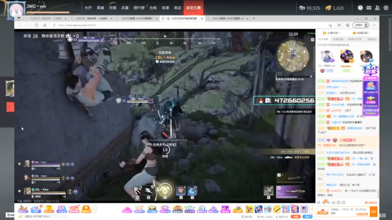Click the blue backpack button at bottom

click(x=307, y=217)
